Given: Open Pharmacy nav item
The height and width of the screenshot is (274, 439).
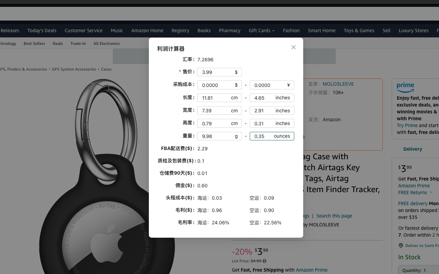Looking at the screenshot, I should coord(229,30).
